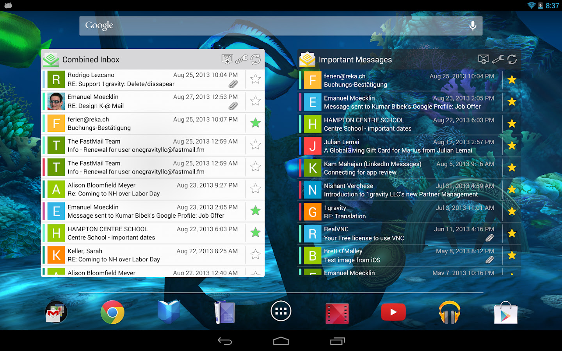562x351 pixels.
Task: Star the Rodrigo Lezcano message
Action: coord(255,79)
